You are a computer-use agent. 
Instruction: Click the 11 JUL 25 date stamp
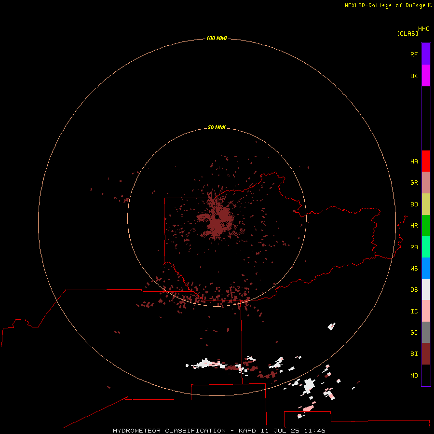coord(280,431)
